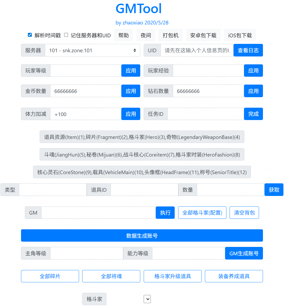Open the 打包机 packaging tool
Screen dimensions: 295x306
(x=170, y=35)
